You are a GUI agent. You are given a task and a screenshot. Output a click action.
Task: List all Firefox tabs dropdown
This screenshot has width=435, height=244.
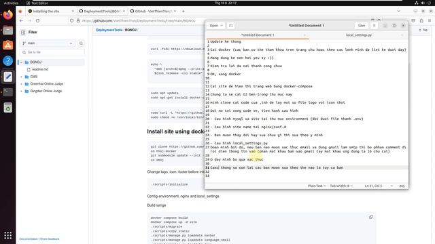(399, 12)
